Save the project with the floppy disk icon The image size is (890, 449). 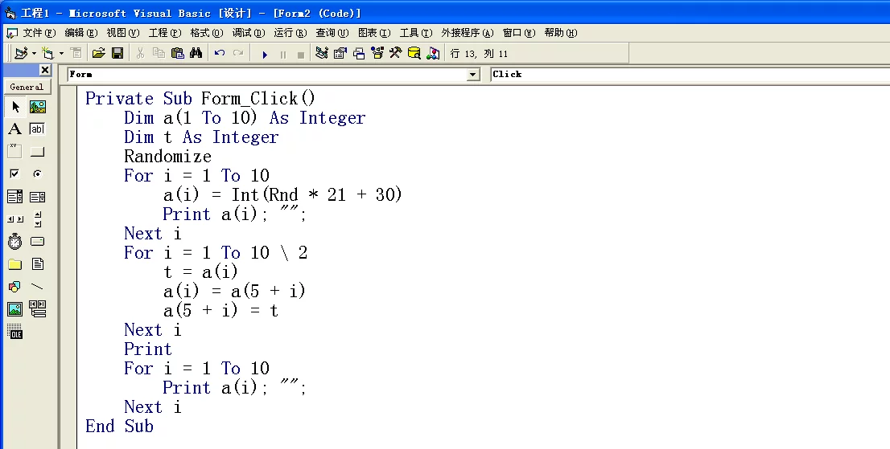[117, 53]
